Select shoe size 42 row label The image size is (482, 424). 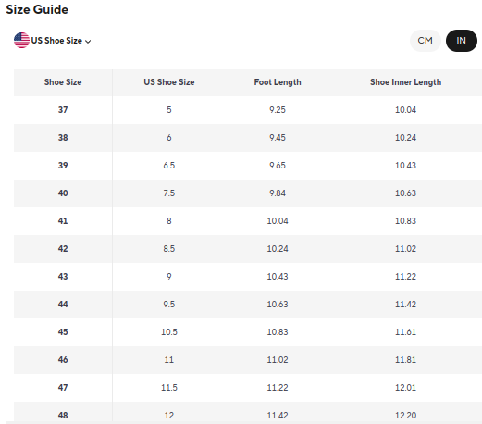pos(63,249)
